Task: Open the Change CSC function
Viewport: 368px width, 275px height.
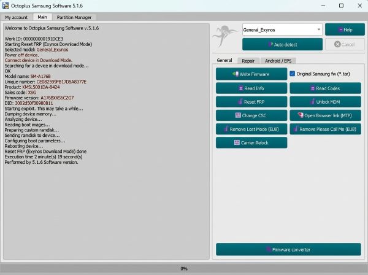Action: (x=251, y=115)
